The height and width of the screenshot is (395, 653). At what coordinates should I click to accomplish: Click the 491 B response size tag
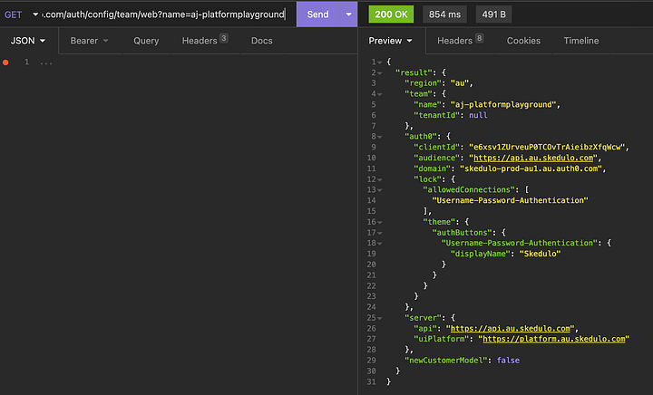click(x=494, y=14)
